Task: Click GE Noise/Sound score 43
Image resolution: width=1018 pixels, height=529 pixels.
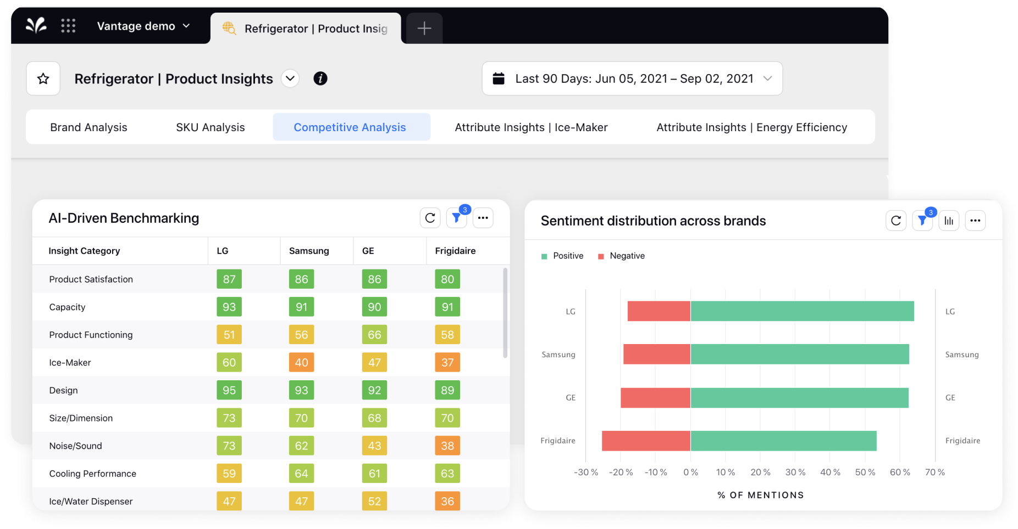Action: pyautogui.click(x=374, y=446)
